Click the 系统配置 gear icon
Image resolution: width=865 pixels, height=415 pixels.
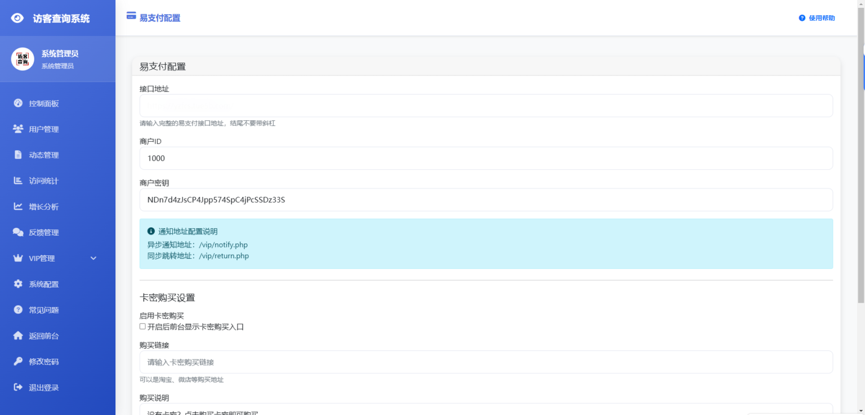click(x=18, y=285)
